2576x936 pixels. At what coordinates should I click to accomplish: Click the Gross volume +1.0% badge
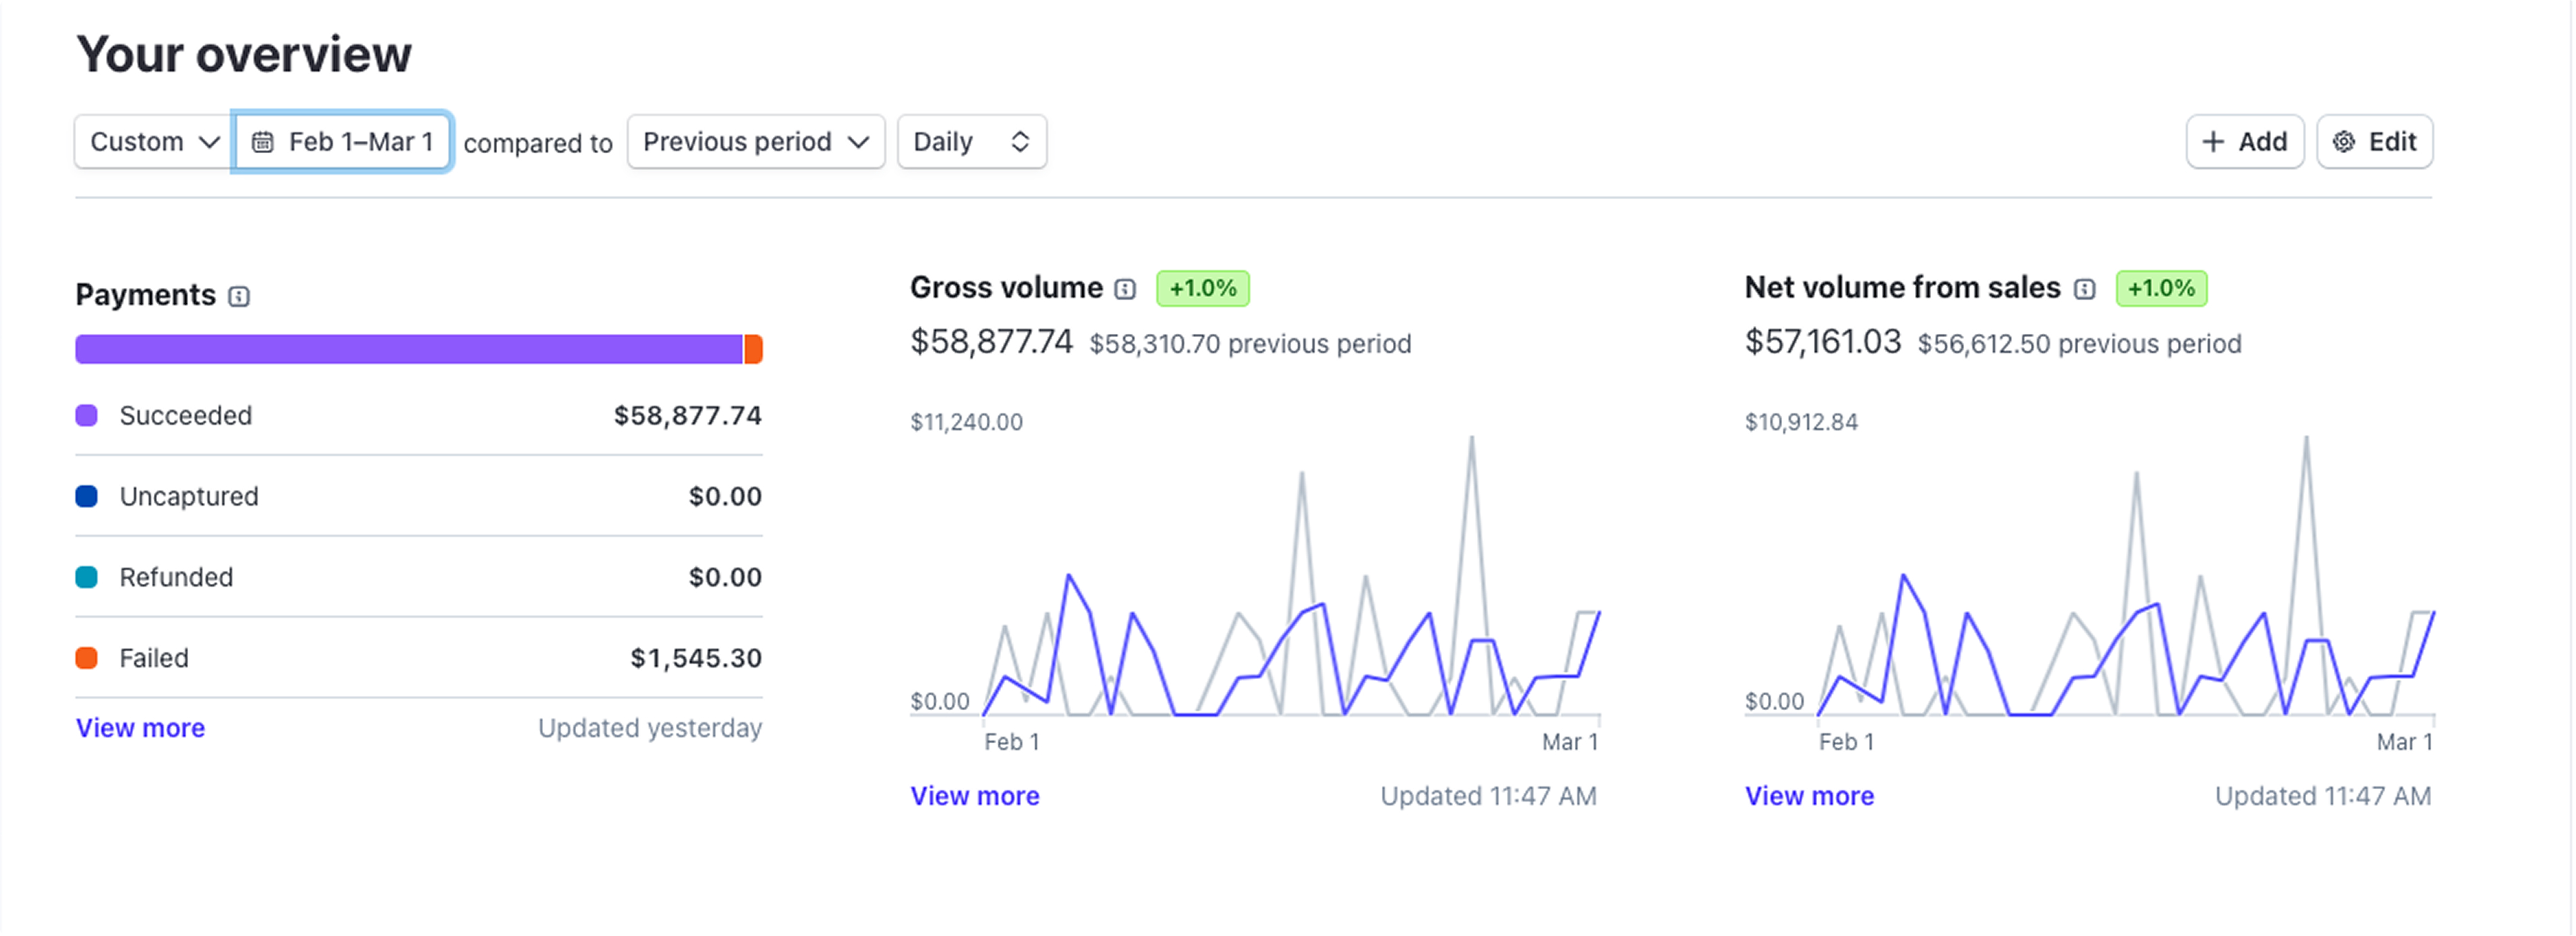[x=1203, y=289]
